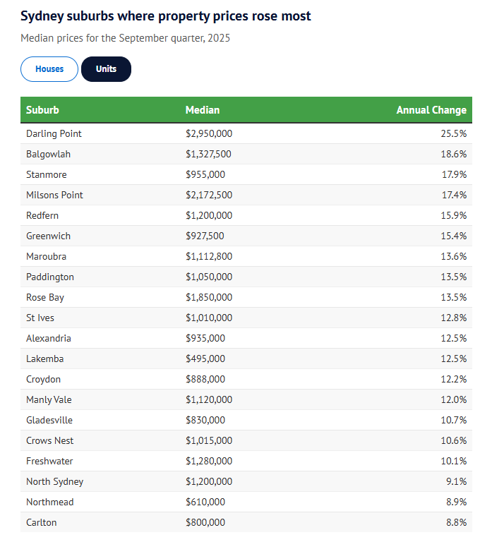
Task: Select the Crows Nest row
Action: click(x=50, y=440)
